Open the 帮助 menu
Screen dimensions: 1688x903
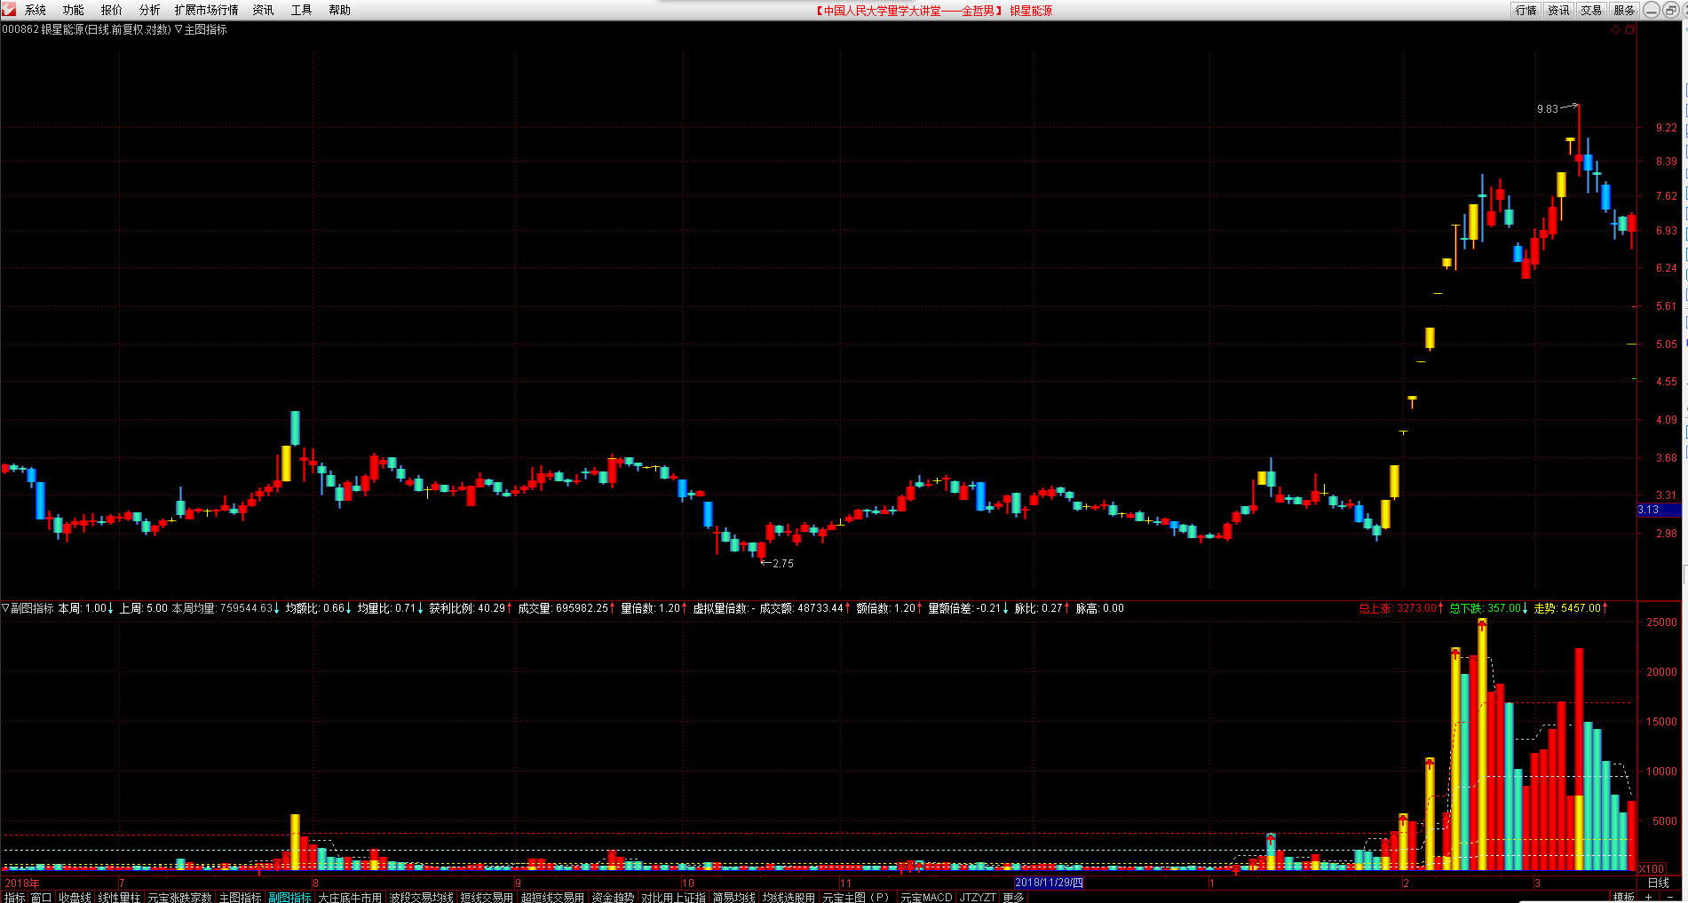[x=340, y=10]
